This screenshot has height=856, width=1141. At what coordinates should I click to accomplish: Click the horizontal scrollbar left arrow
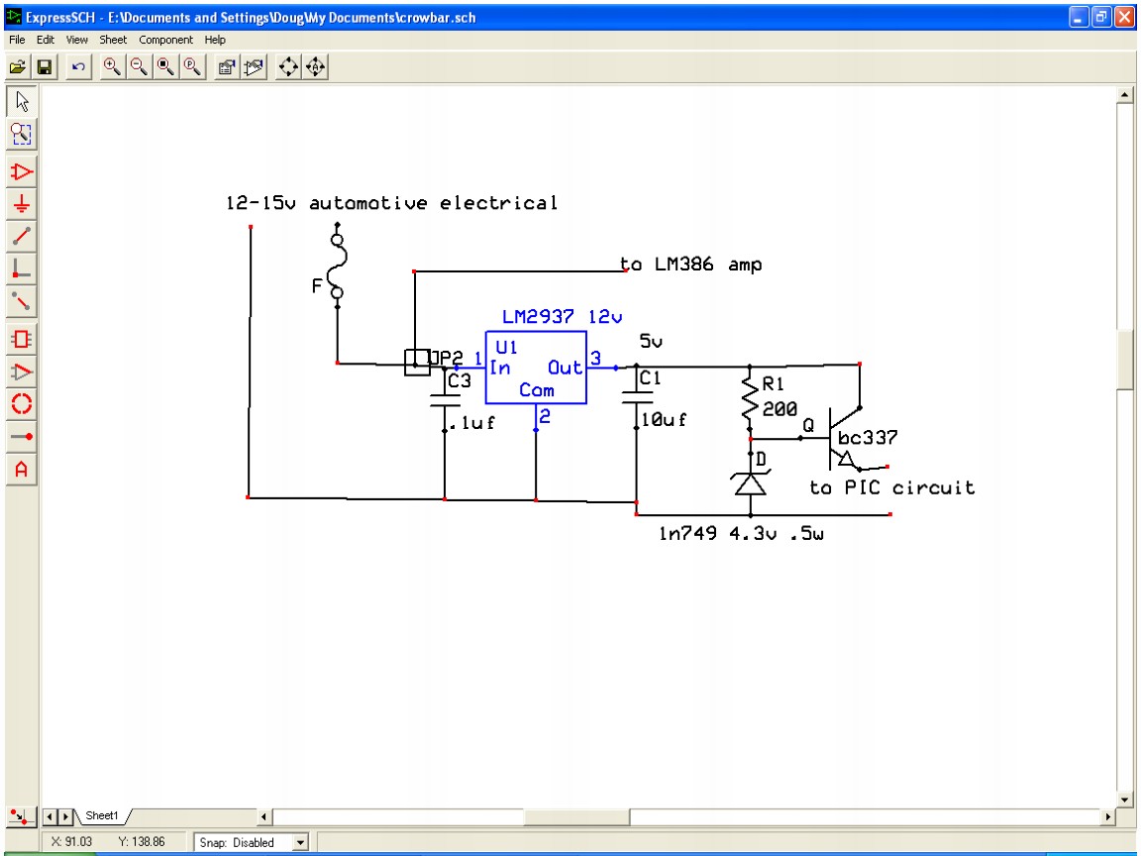[x=264, y=816]
